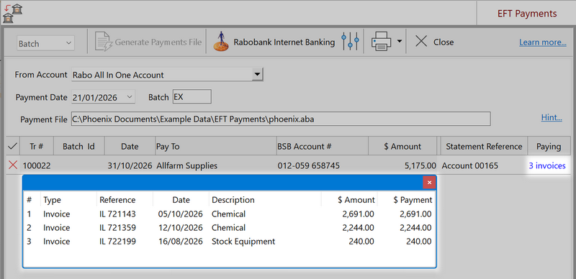Open the Learn more link
576x279 pixels.
pos(543,42)
